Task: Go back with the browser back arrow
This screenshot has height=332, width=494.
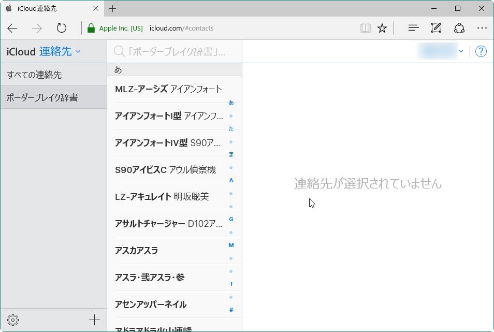Action: click(12, 28)
